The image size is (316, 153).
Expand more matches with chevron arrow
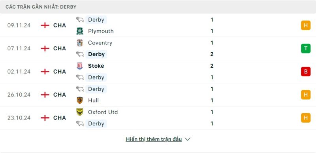tap(187, 139)
